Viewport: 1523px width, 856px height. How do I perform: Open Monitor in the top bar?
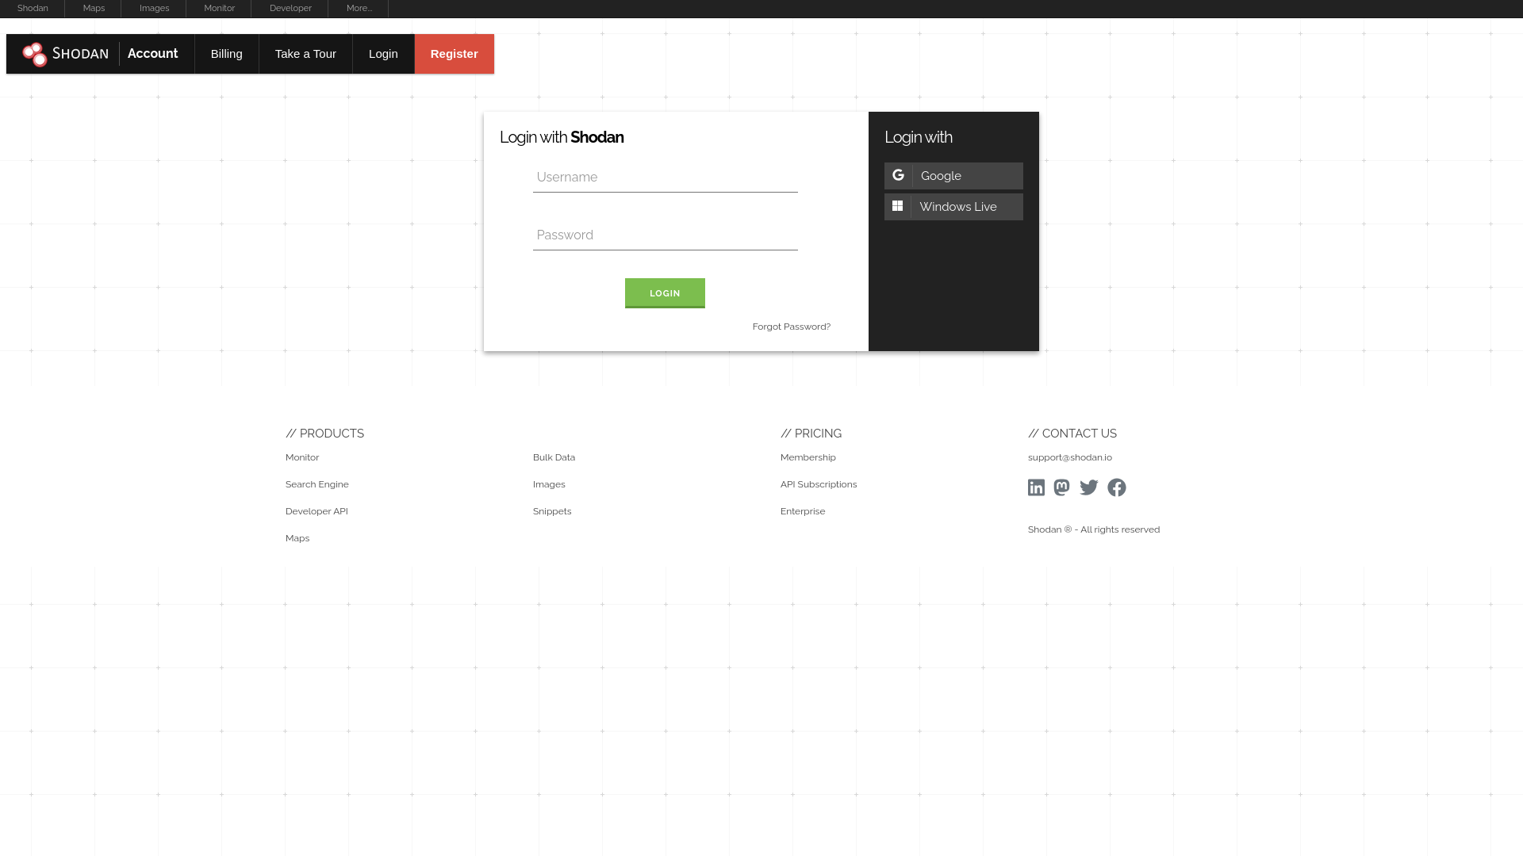[219, 8]
